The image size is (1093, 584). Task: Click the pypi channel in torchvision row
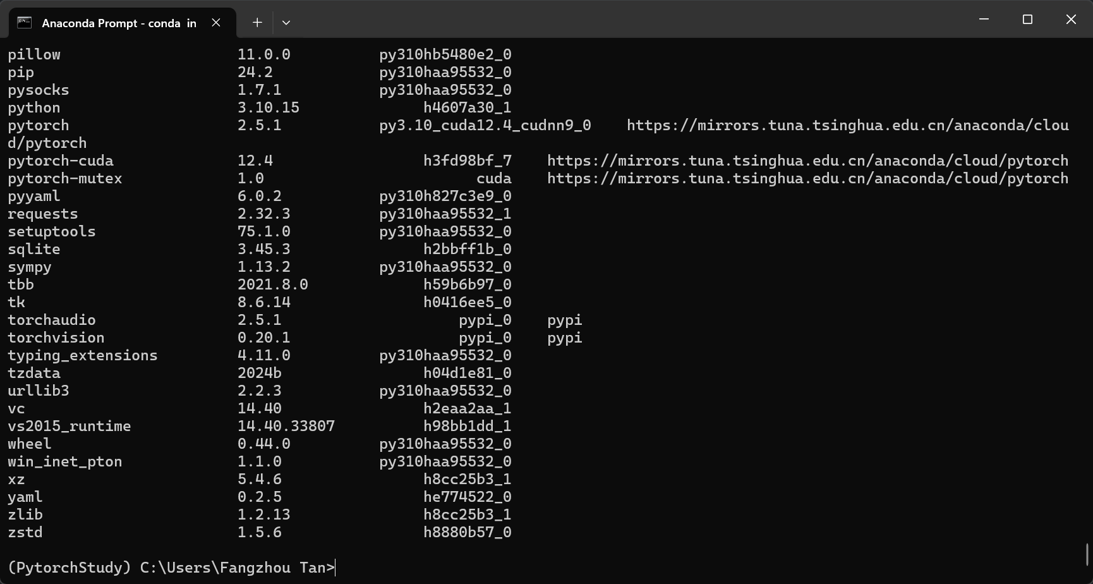click(x=565, y=338)
